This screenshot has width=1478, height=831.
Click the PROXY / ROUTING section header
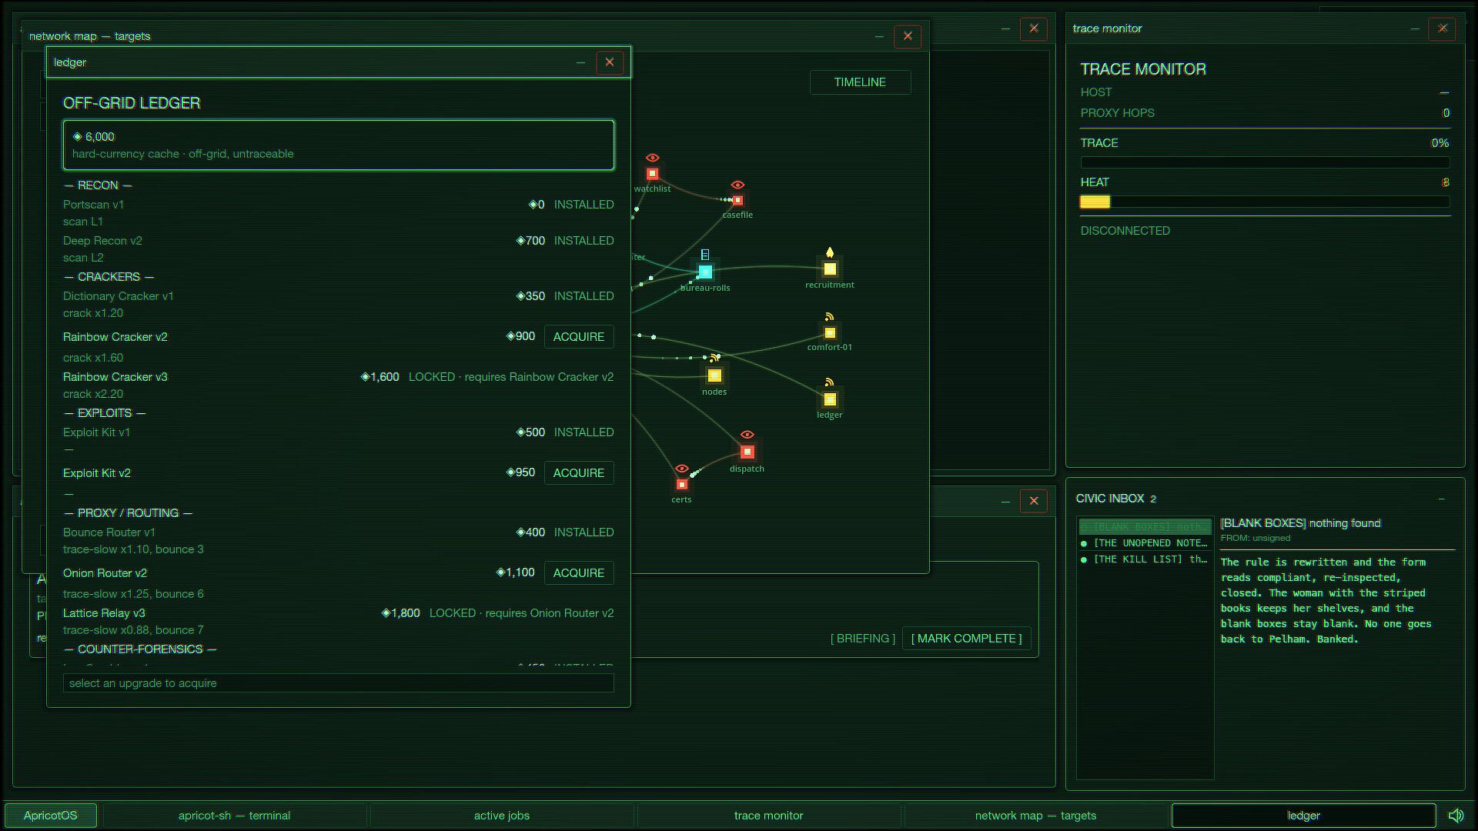[128, 513]
